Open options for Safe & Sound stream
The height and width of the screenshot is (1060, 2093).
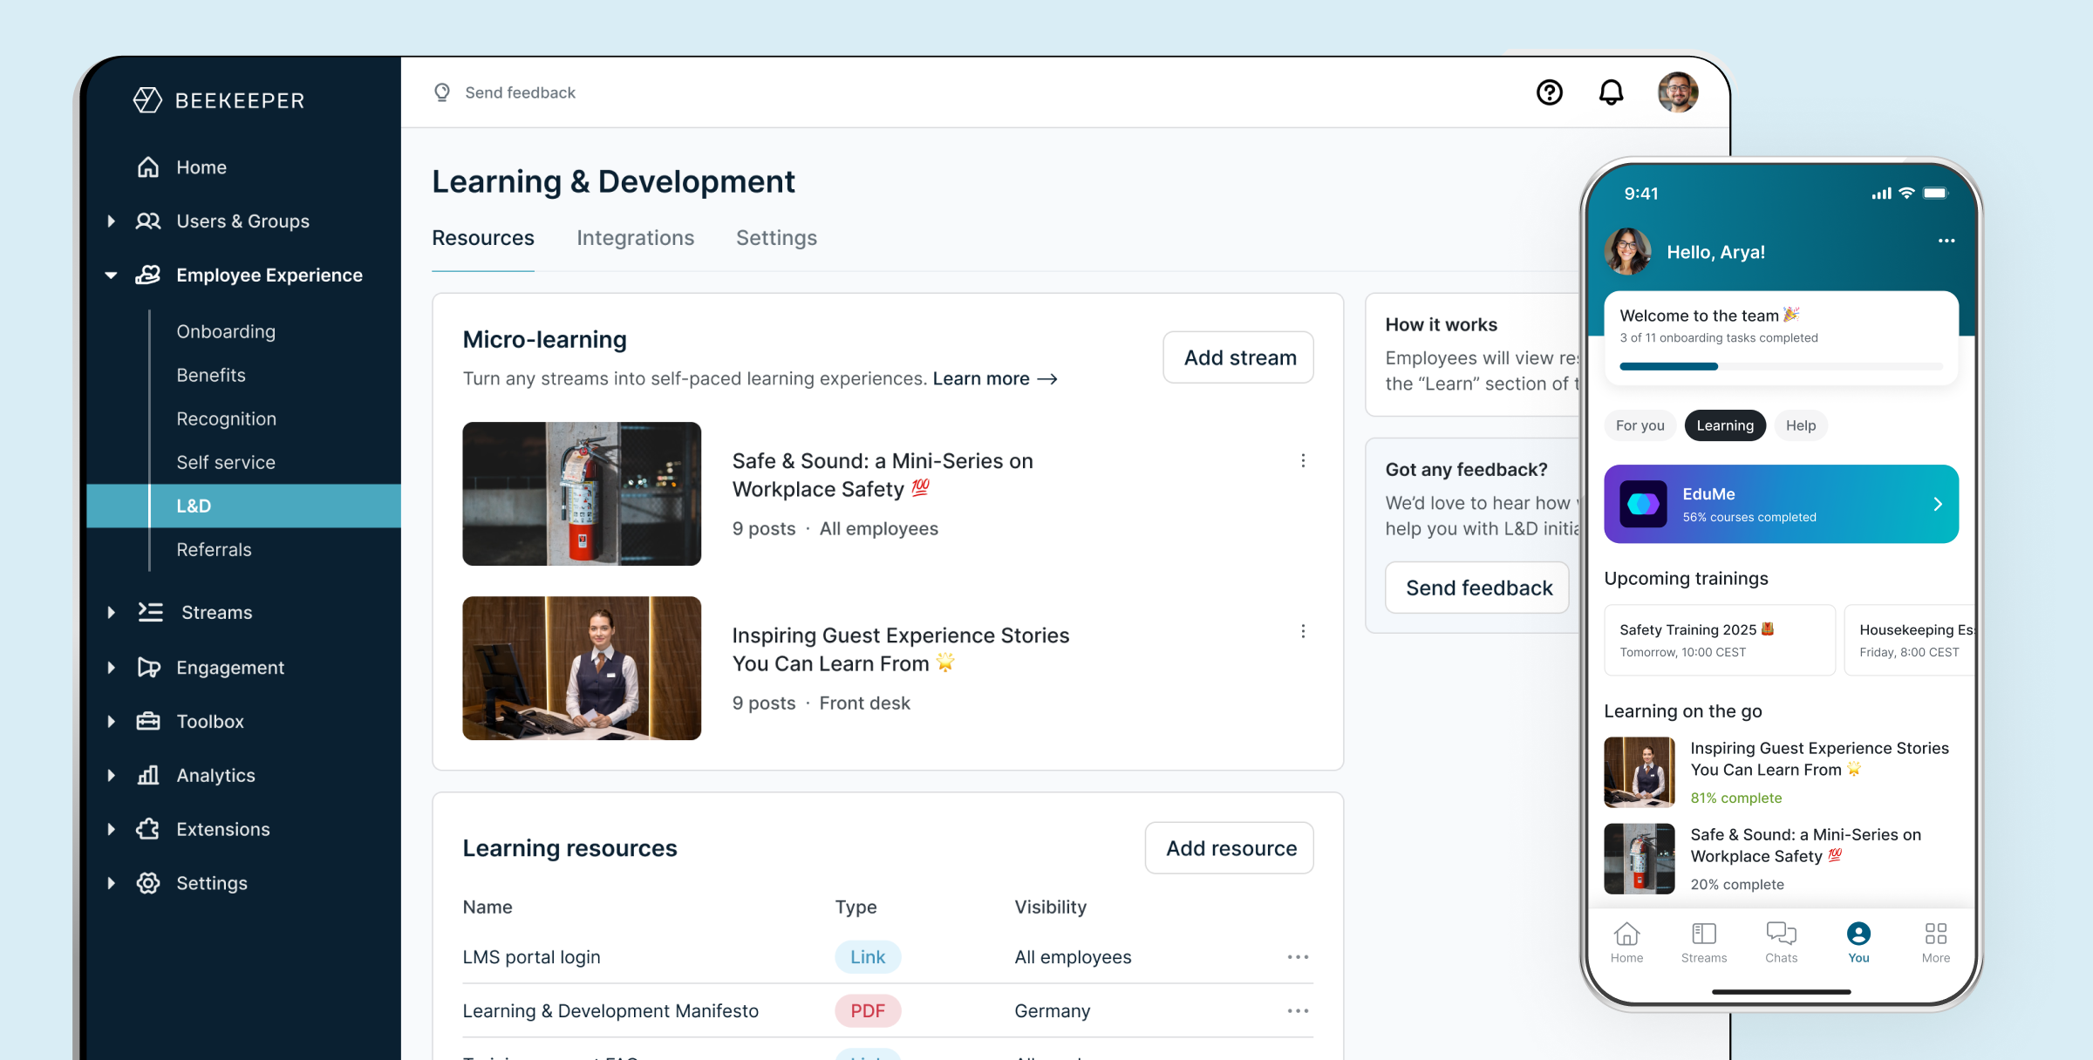click(x=1303, y=460)
